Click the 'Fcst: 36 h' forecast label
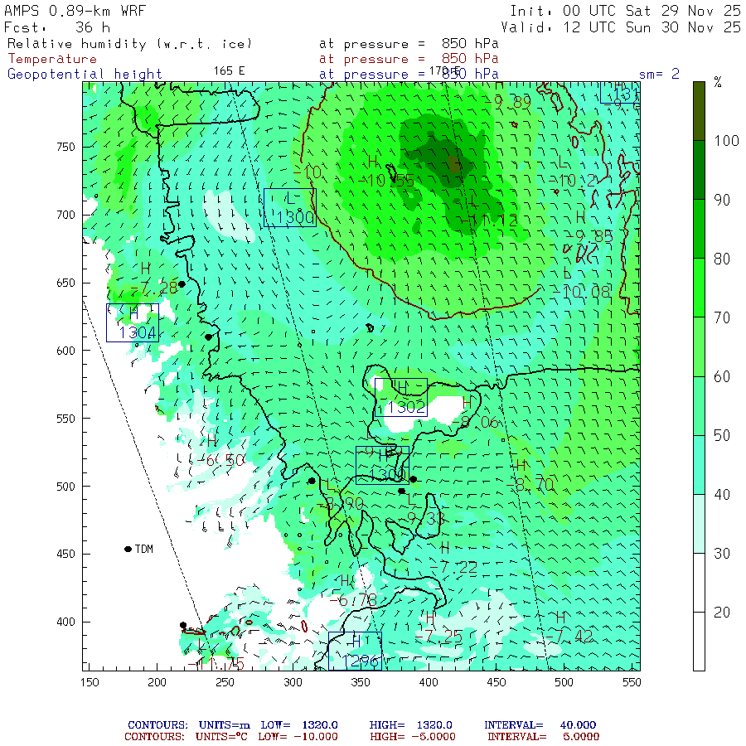The height and width of the screenshot is (746, 746). point(57,27)
